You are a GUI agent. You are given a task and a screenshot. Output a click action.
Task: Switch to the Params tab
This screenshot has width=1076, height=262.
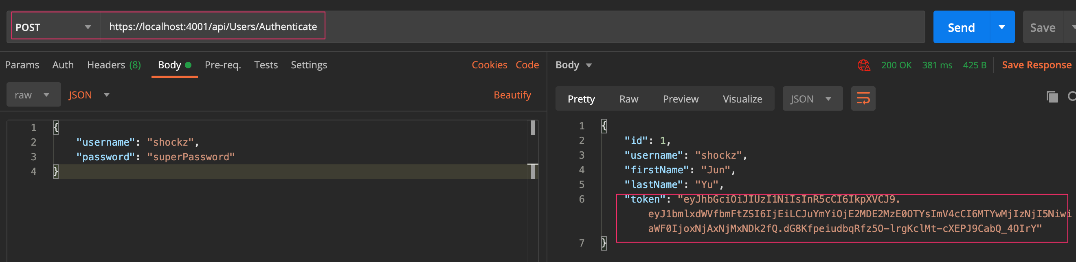(22, 65)
